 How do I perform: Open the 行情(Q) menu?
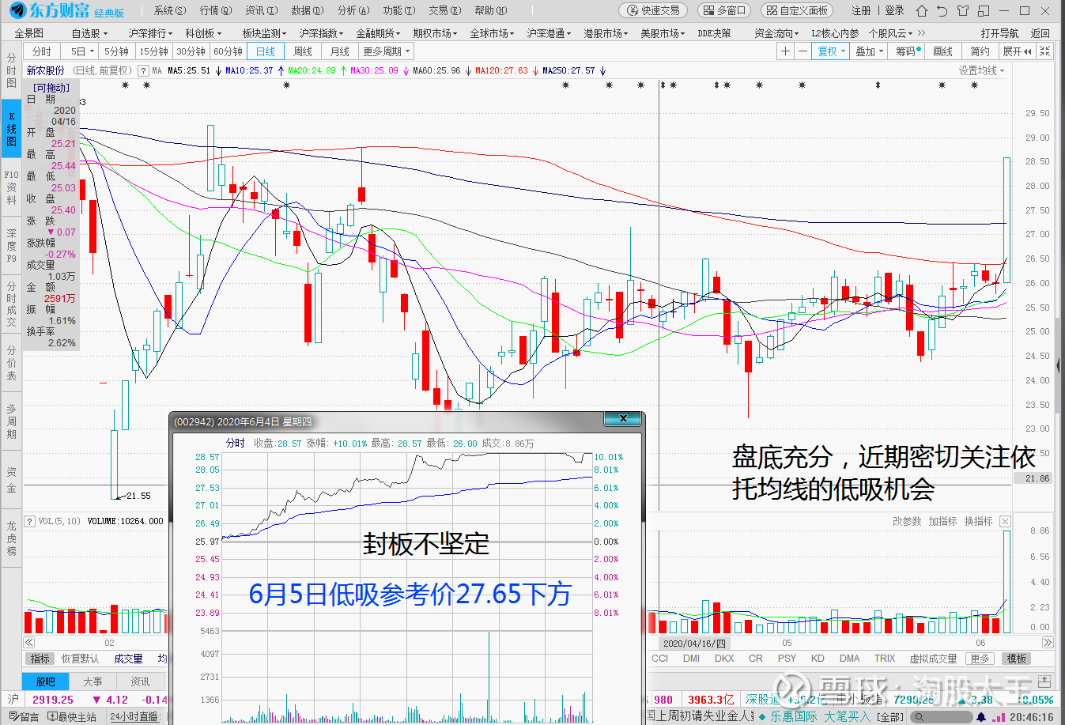pos(216,10)
